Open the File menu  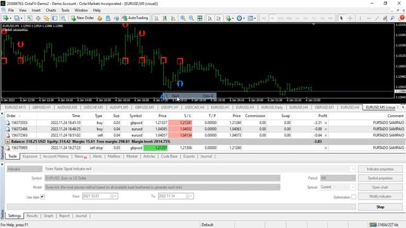coord(11,10)
